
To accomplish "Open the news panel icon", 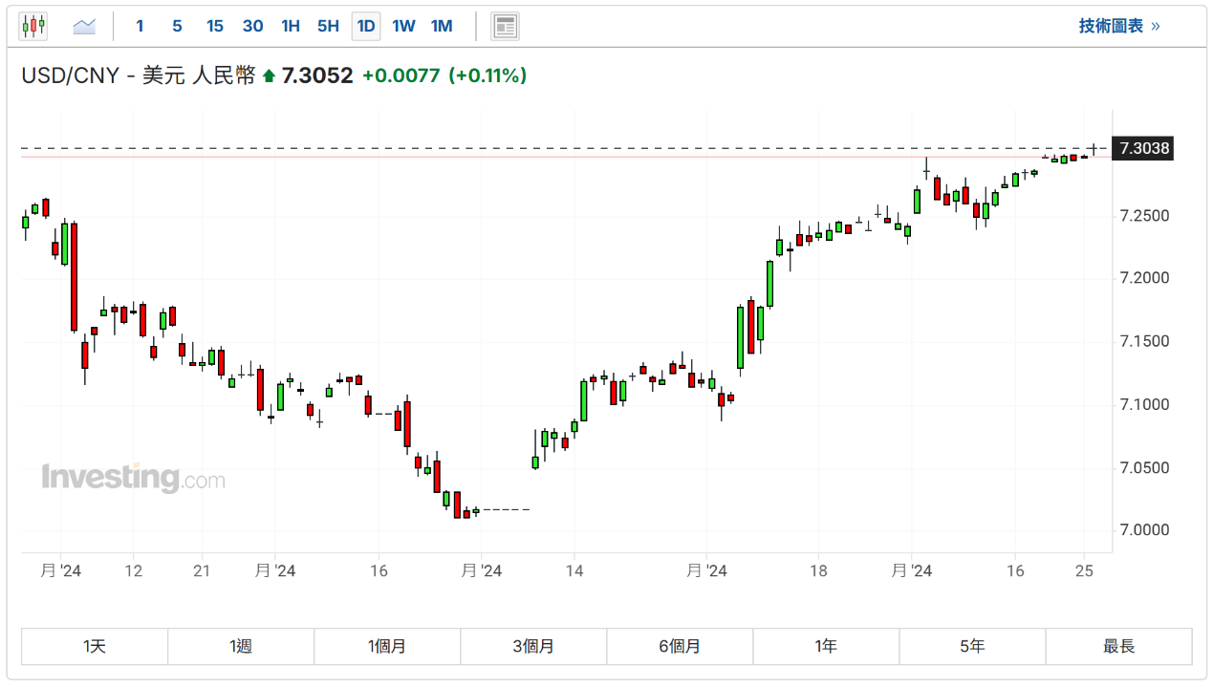I will pos(505,26).
